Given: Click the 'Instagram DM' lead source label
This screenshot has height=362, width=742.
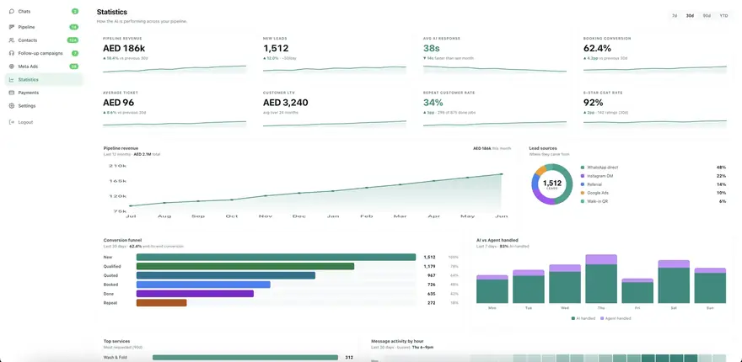Looking at the screenshot, I should pyautogui.click(x=599, y=176).
